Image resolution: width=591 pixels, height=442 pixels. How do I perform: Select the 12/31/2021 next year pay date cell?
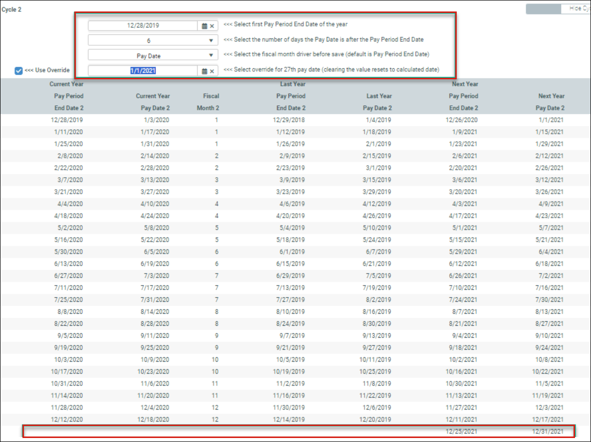pyautogui.click(x=549, y=432)
